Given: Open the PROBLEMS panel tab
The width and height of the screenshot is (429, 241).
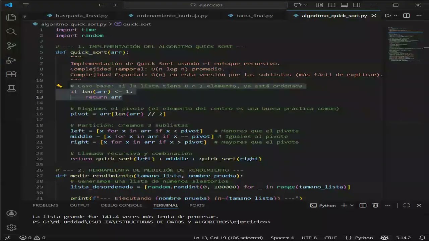Looking at the screenshot, I should (x=45, y=205).
